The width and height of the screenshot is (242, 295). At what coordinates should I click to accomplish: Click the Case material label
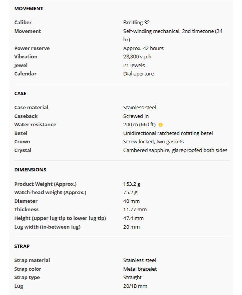click(x=31, y=108)
